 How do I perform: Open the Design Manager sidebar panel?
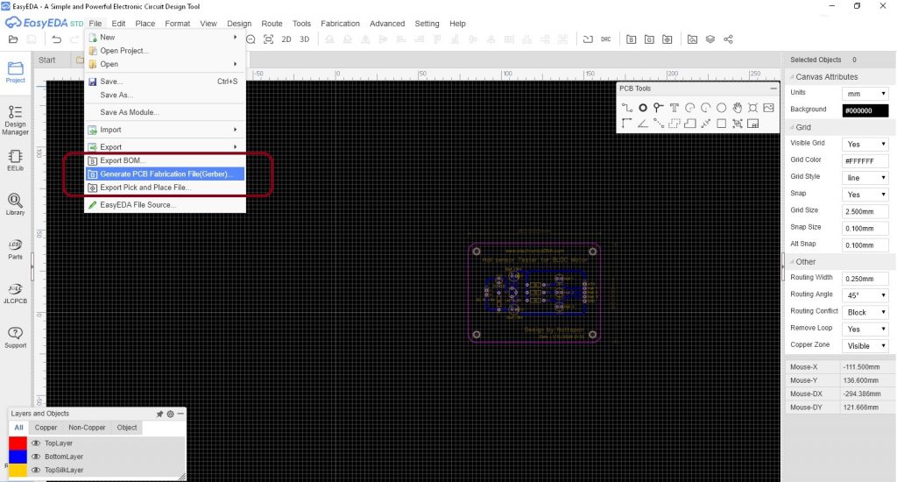[16, 120]
